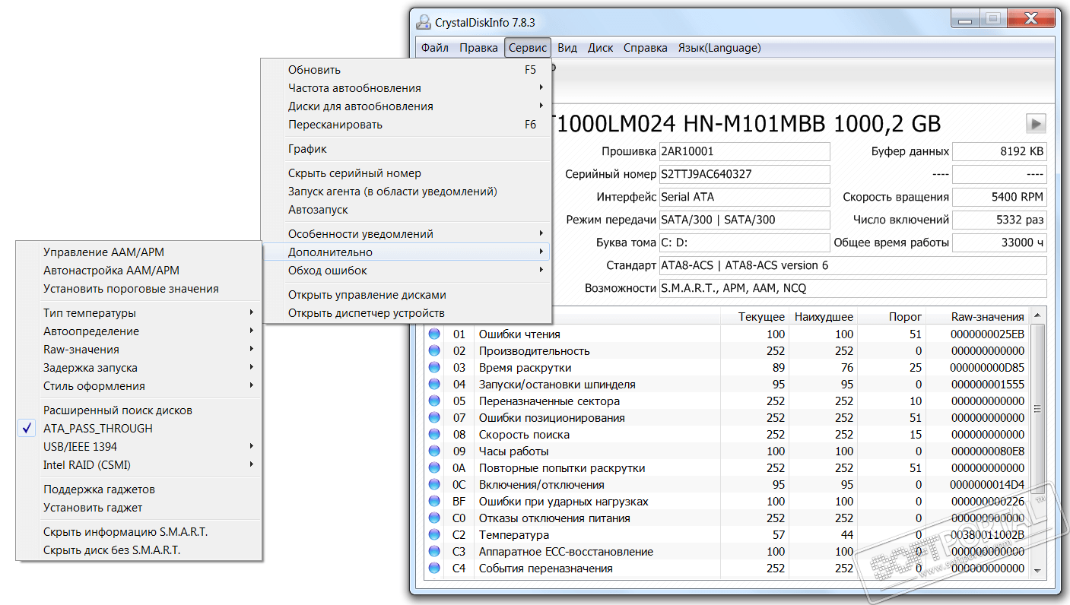Screen dimensions: 1070x605
Task: Open the Диск menu
Action: [600, 48]
